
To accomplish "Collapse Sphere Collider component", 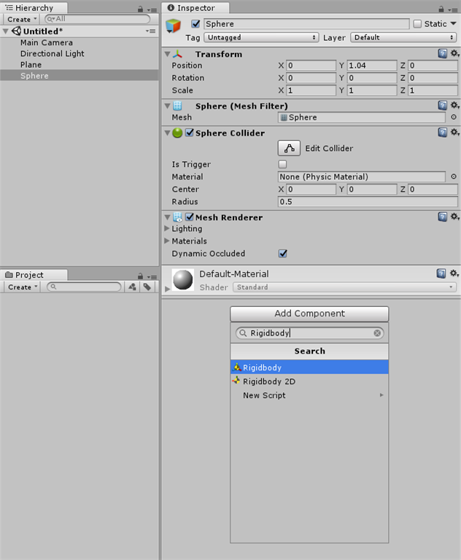I will 167,133.
